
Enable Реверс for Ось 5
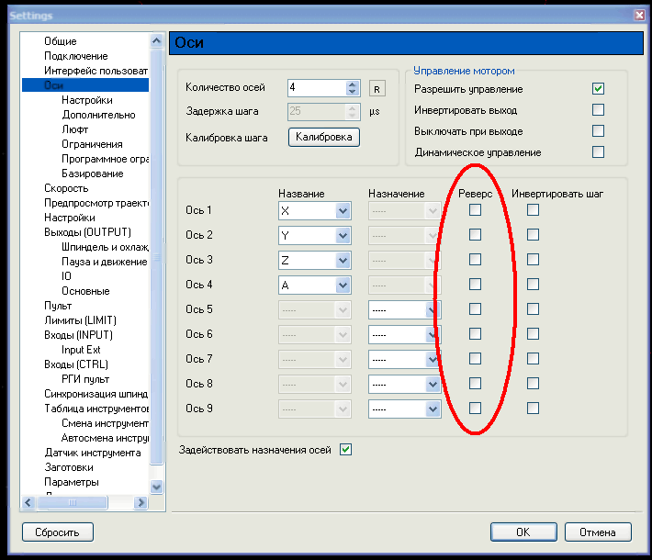(475, 309)
